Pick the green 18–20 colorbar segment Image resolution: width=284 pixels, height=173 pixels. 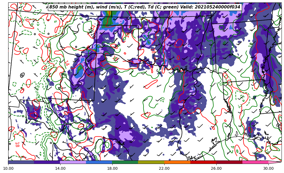tap(125, 162)
